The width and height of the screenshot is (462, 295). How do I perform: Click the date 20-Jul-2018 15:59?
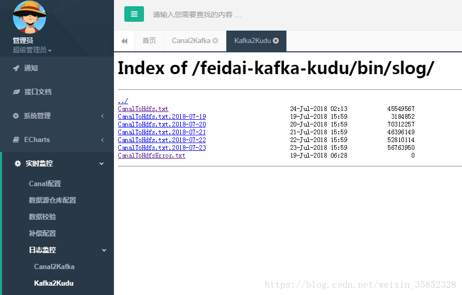[x=319, y=124]
